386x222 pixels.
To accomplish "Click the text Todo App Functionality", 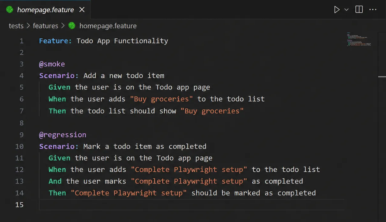I will (x=122, y=41).
